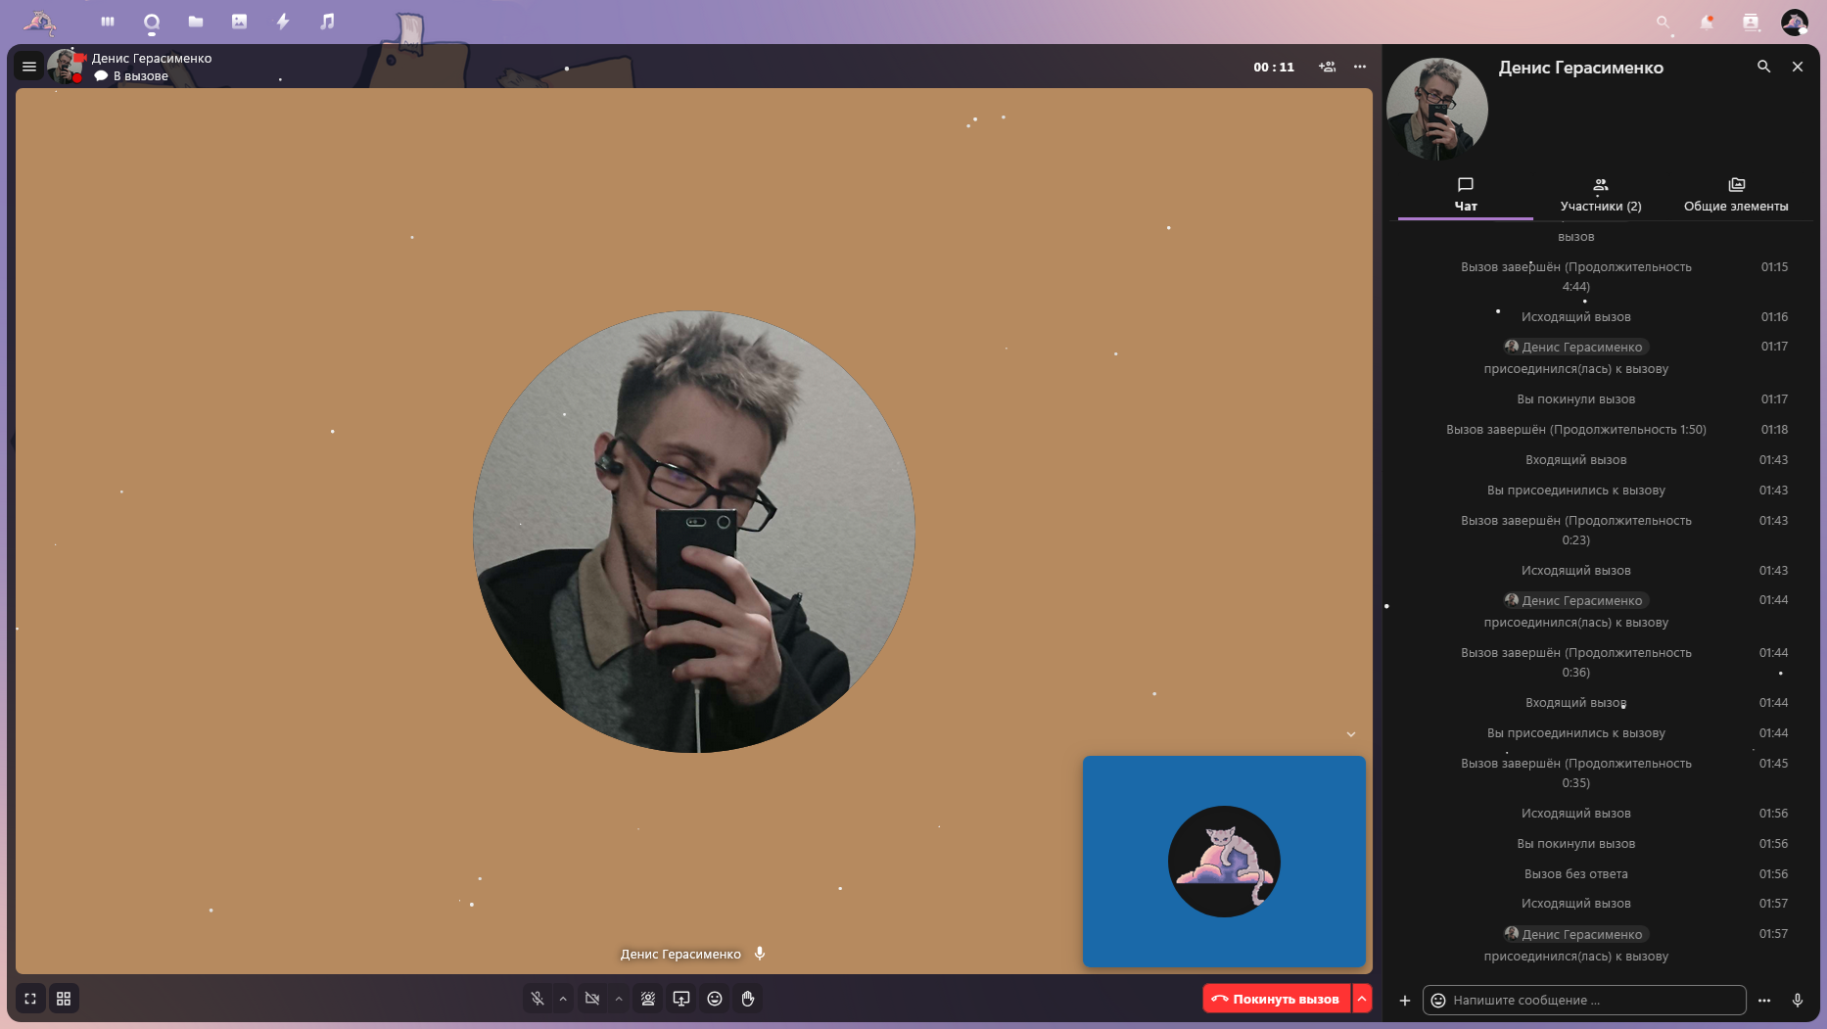Start screen sharing
This screenshot has width=1827, height=1029.
681,999
